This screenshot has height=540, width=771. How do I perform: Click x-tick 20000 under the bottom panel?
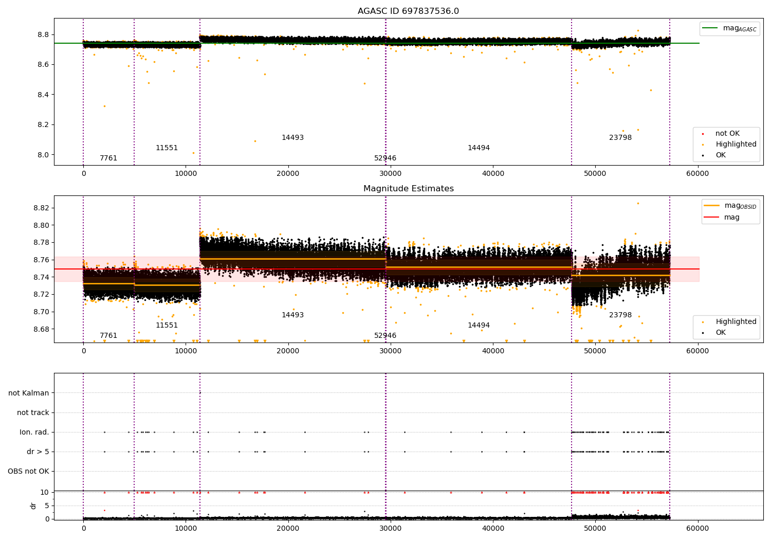[288, 529]
